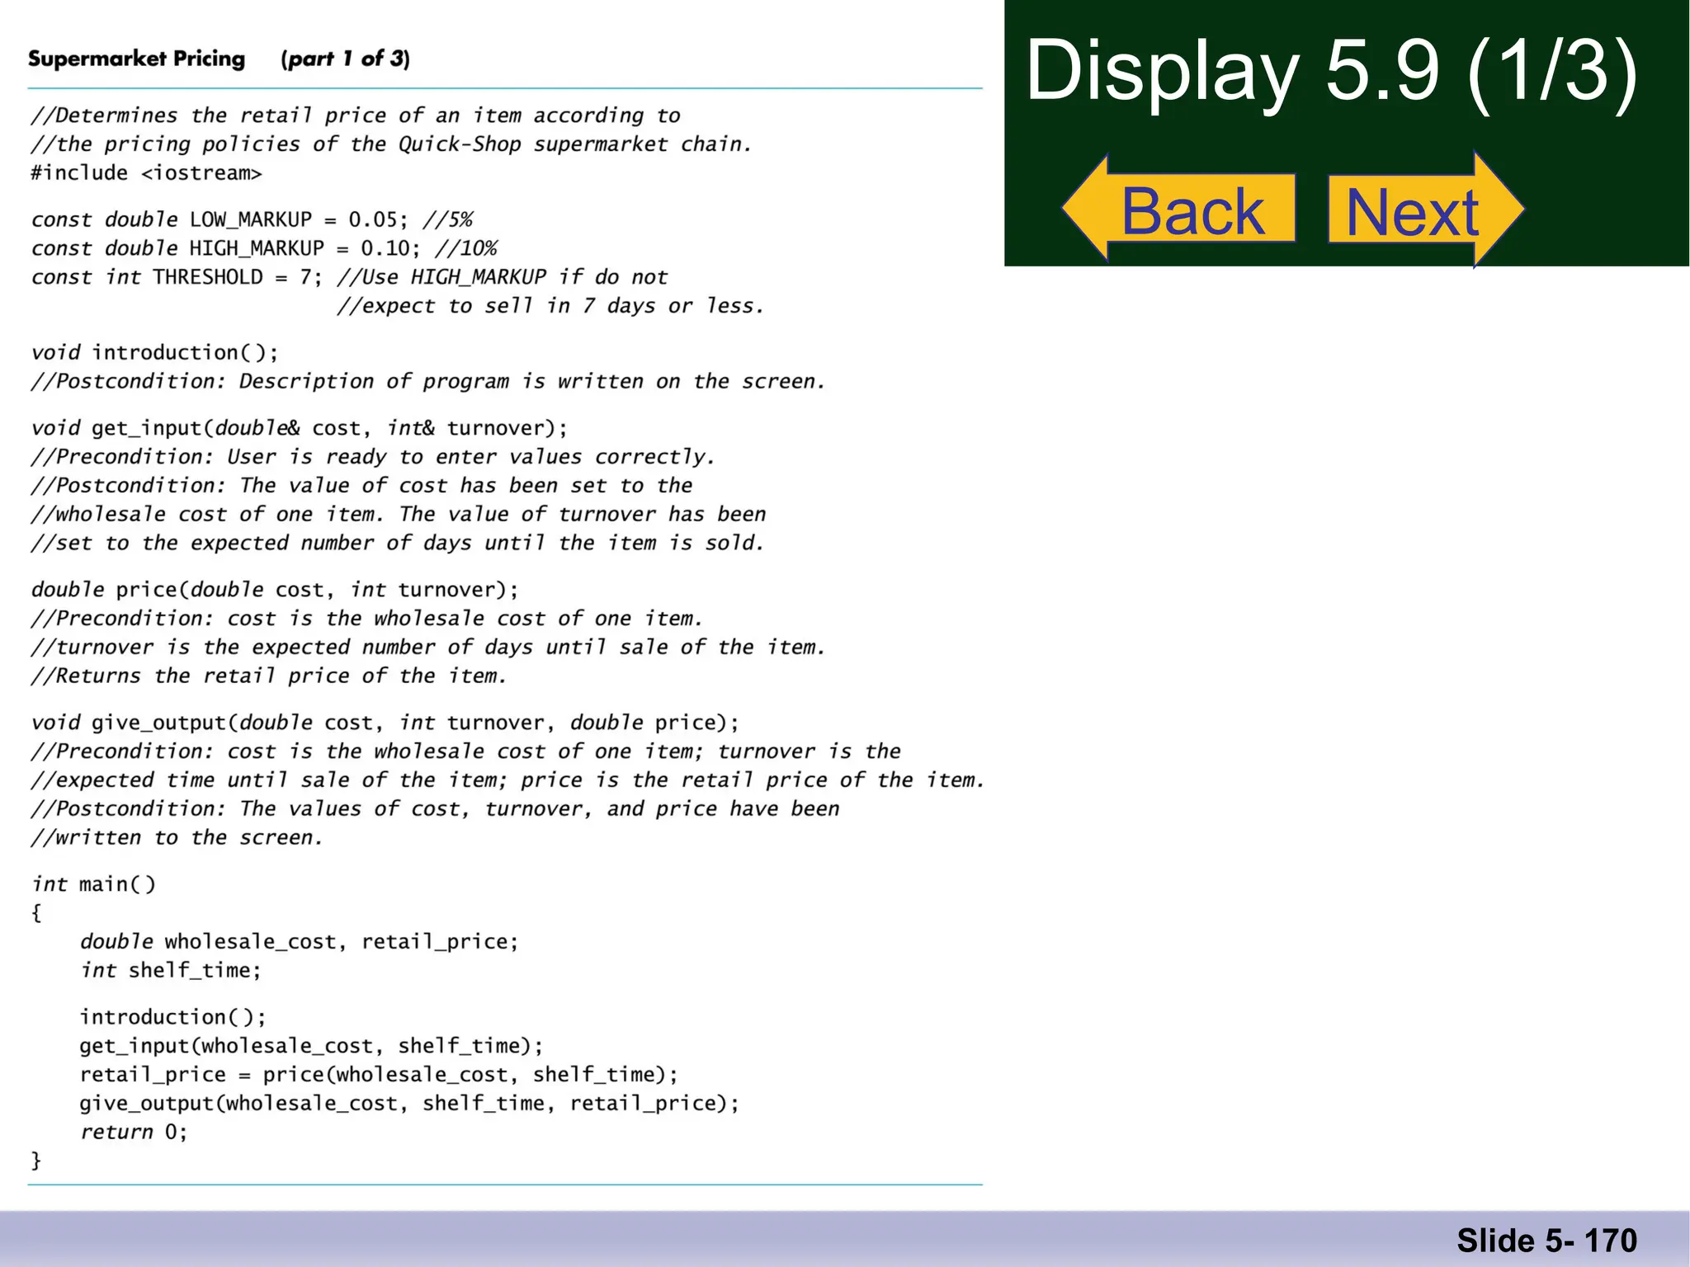The height and width of the screenshot is (1267, 1690).
Task: Click the '(part 1 of 3)' label
Action: (345, 59)
